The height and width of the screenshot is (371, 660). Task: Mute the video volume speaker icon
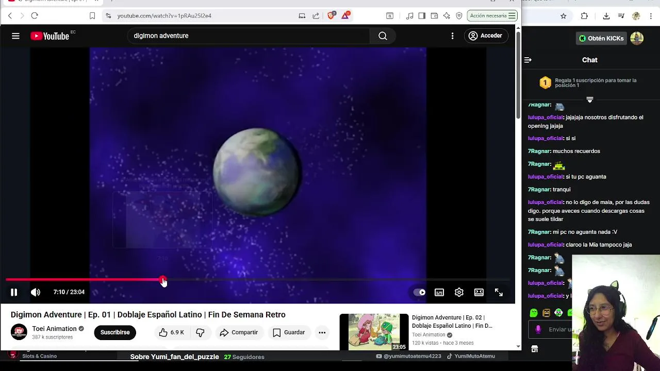point(36,292)
